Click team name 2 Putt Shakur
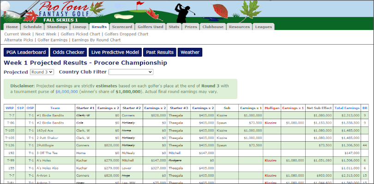 pyautogui.click(x=47, y=138)
